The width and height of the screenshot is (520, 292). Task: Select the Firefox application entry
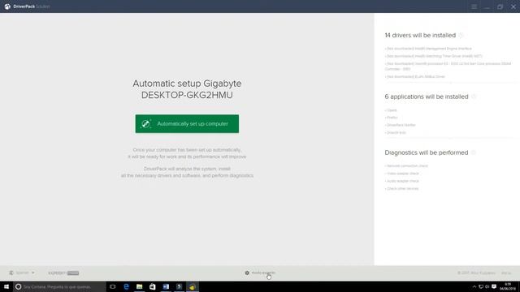pos(392,118)
